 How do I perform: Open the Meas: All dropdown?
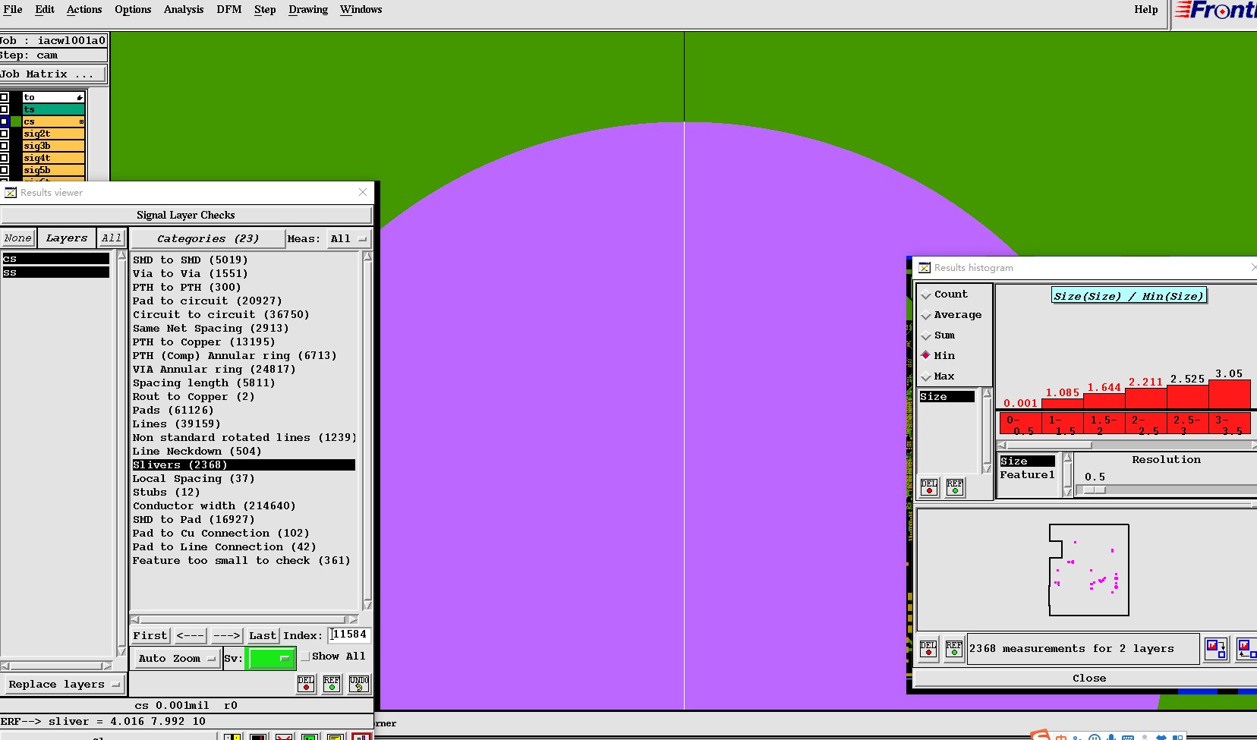pyautogui.click(x=348, y=239)
